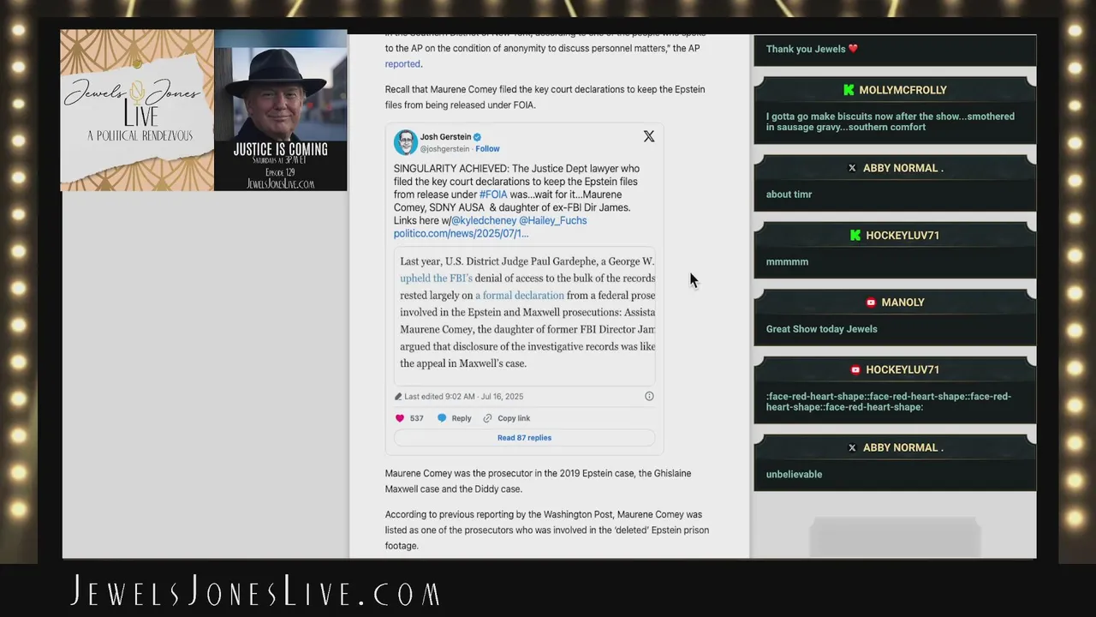Select the MANOLY username in chat

[x=902, y=303]
